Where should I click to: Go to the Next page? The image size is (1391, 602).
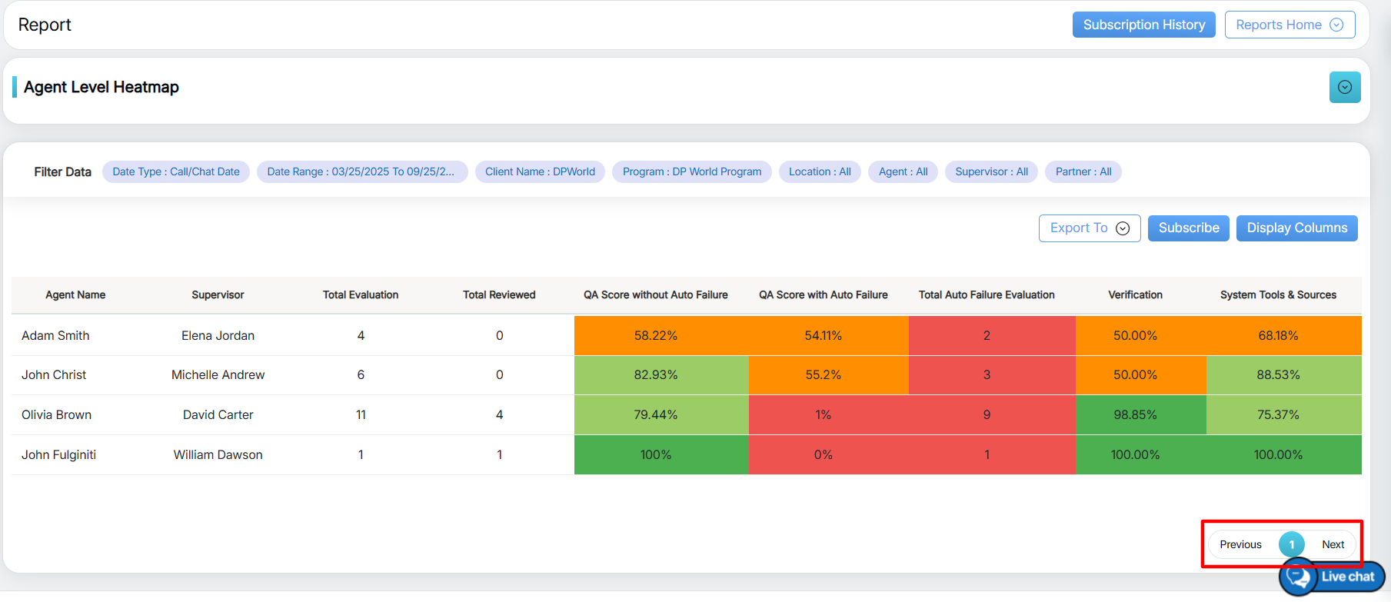point(1333,544)
